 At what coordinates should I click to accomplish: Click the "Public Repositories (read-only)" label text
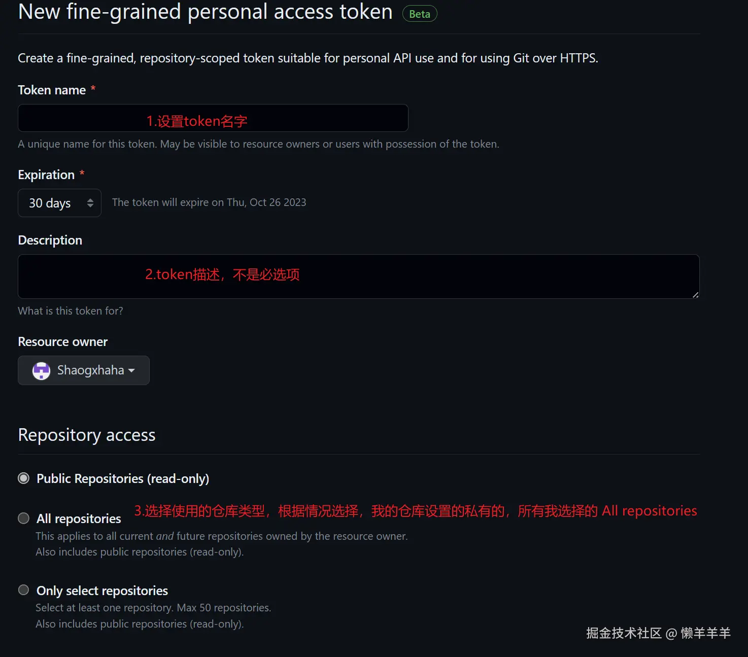tap(123, 479)
